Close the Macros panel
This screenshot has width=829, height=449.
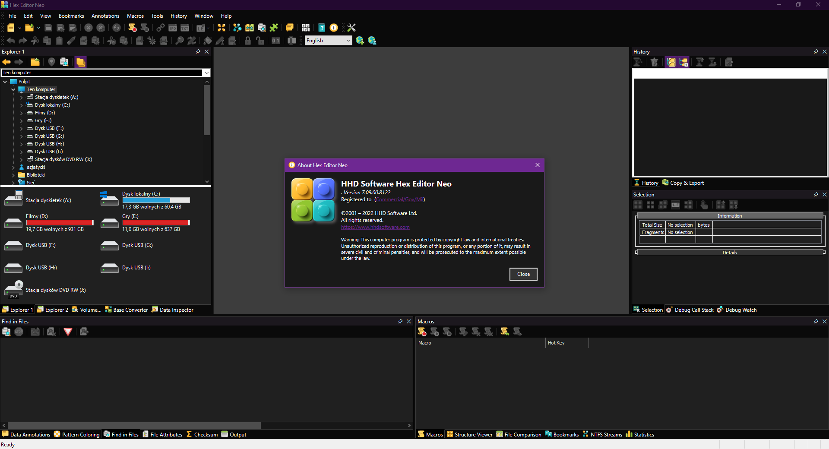pos(825,321)
